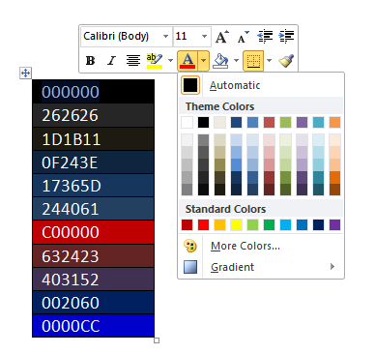Pick purple theme color swatch
This screenshot has height=354, width=375.
click(303, 123)
